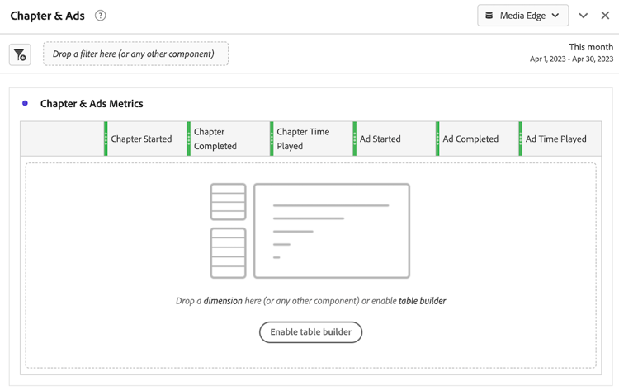Image resolution: width=619 pixels, height=390 pixels.
Task: Open the Media Edge data view dropdown
Action: (522, 16)
